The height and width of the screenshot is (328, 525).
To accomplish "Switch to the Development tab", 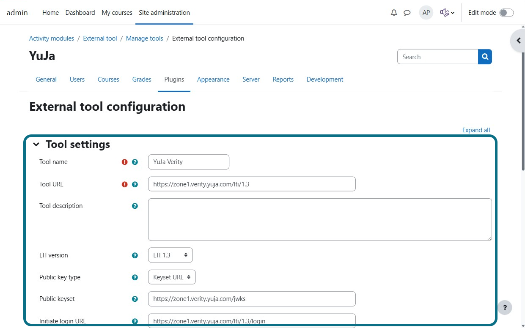I will tap(325, 79).
